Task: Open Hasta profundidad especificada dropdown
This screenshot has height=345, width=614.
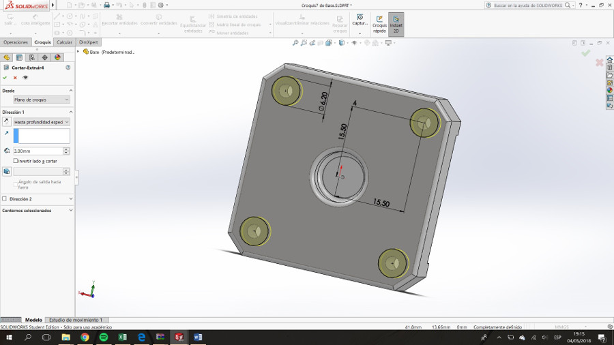Action: click(42, 122)
